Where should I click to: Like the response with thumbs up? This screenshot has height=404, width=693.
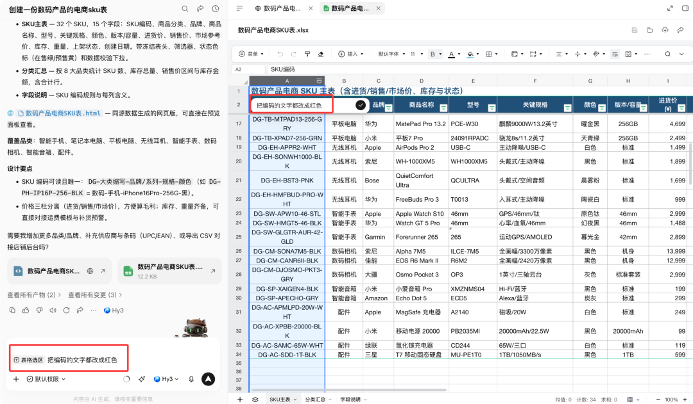(x=26, y=310)
